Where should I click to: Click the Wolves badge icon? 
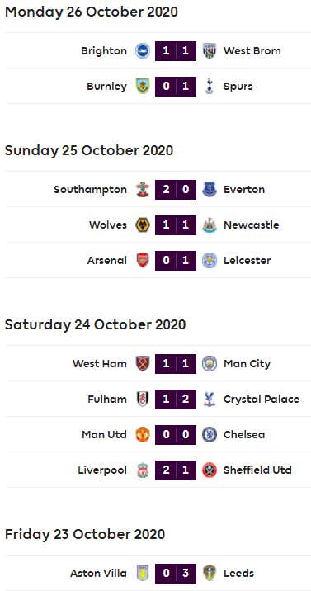(x=143, y=225)
